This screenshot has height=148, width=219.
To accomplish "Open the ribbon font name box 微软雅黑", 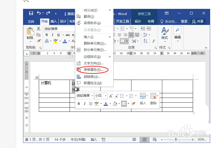I will pos(59,29).
